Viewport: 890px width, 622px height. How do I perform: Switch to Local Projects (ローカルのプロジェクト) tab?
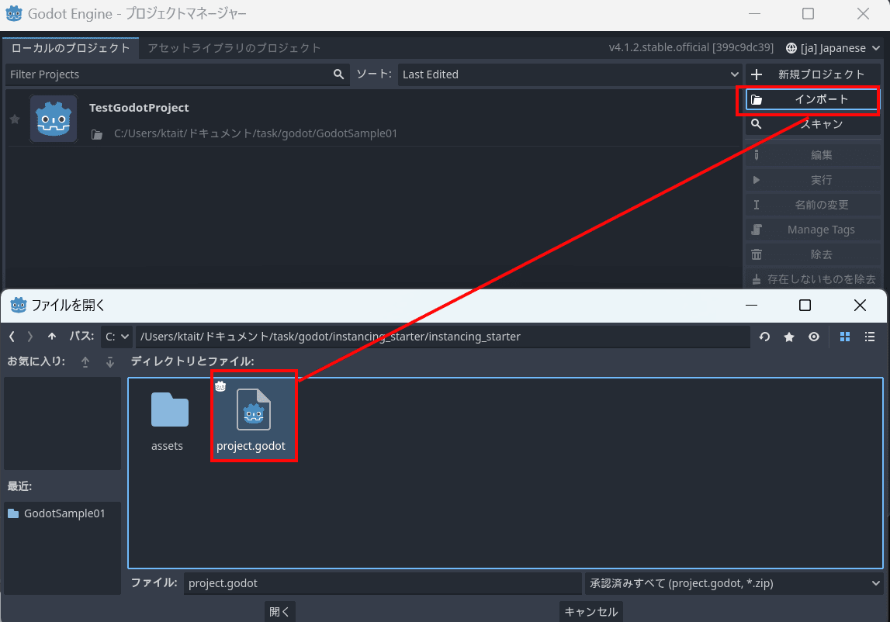click(x=71, y=48)
